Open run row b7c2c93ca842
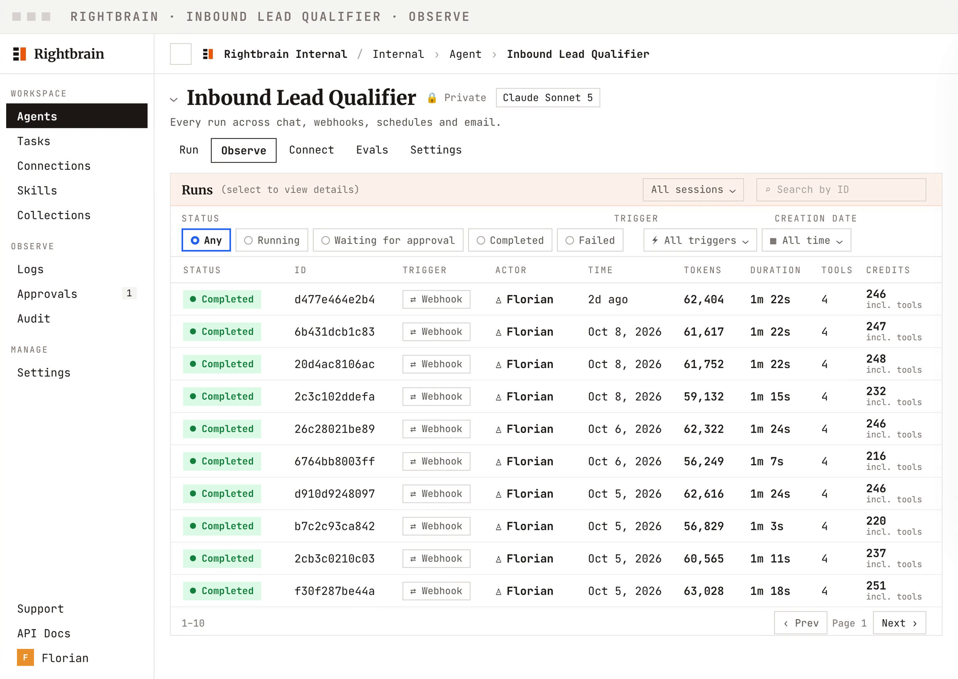This screenshot has width=958, height=679. tap(556, 526)
